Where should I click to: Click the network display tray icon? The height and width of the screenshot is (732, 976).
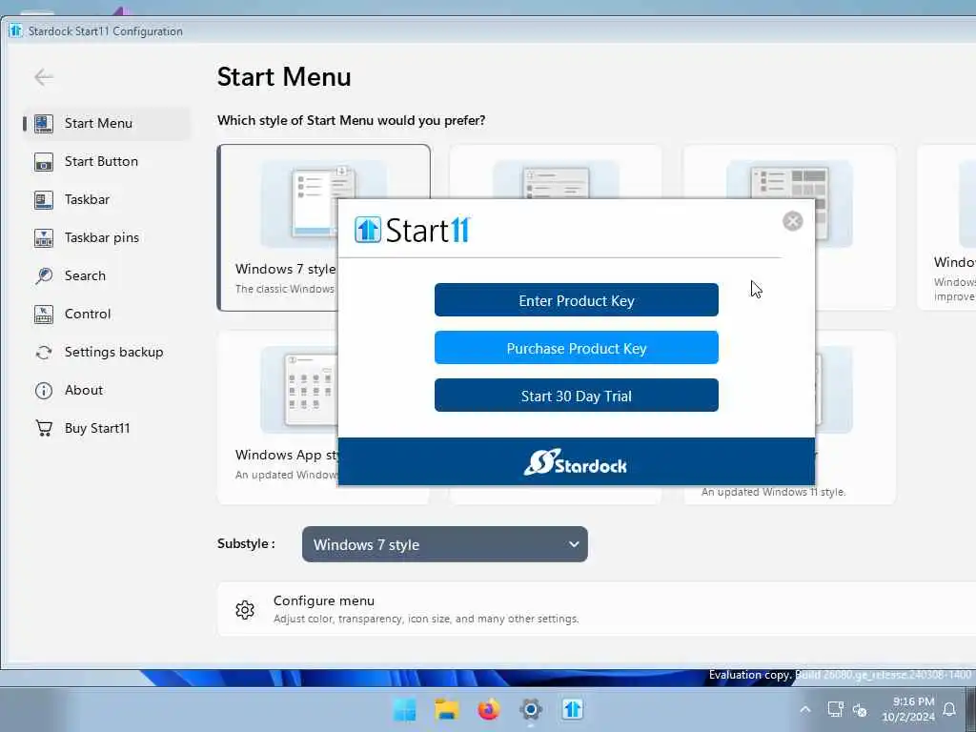[835, 709]
